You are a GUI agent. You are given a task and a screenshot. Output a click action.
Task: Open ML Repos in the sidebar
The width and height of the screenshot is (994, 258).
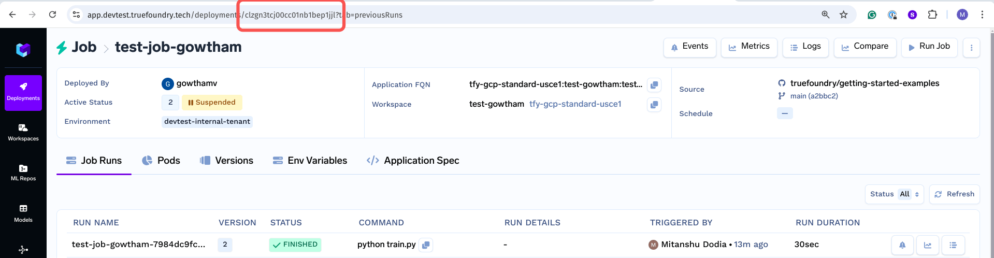click(x=23, y=173)
